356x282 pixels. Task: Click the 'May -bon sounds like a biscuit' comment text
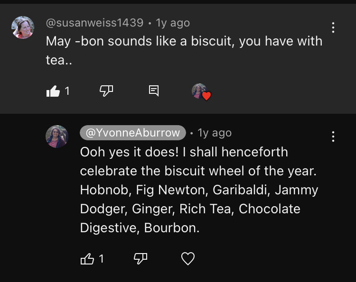(184, 41)
